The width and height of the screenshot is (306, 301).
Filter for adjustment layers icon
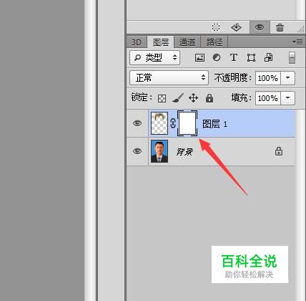click(217, 57)
